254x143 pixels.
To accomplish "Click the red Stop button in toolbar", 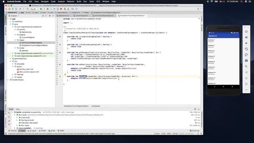I will [x=61, y=9].
